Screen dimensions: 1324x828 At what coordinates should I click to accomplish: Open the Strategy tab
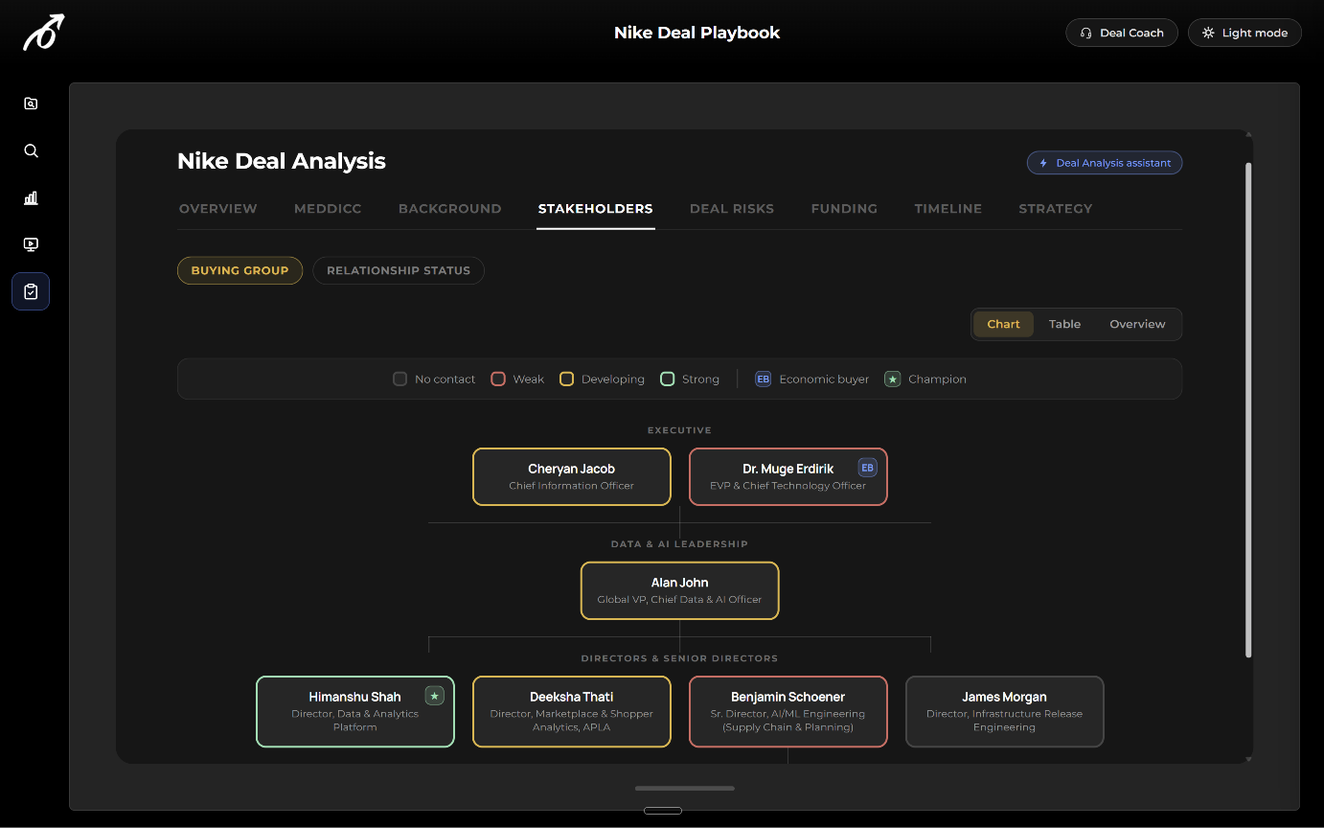coord(1056,208)
